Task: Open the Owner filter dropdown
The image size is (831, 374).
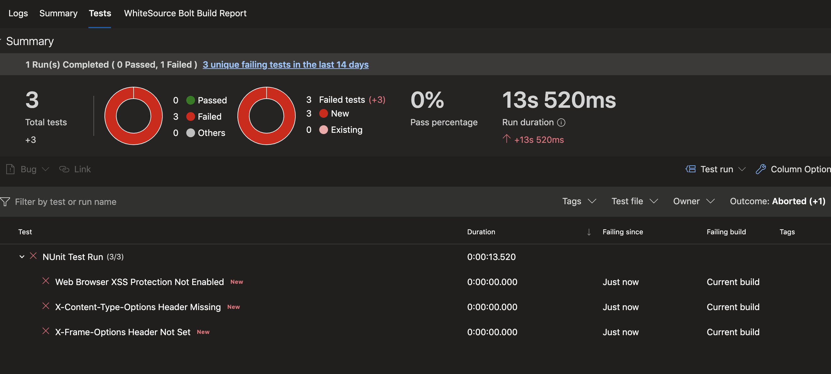Action: [x=694, y=201]
